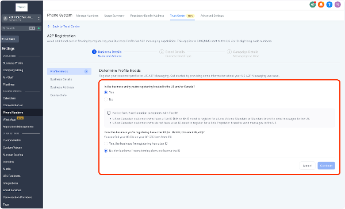The height and width of the screenshot is (209, 345).
Task: Open Integrations settings
Action: 10,183
